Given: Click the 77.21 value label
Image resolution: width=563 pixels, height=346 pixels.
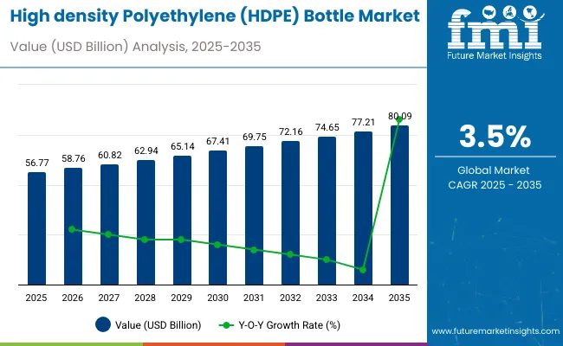Looking at the screenshot, I should [364, 123].
